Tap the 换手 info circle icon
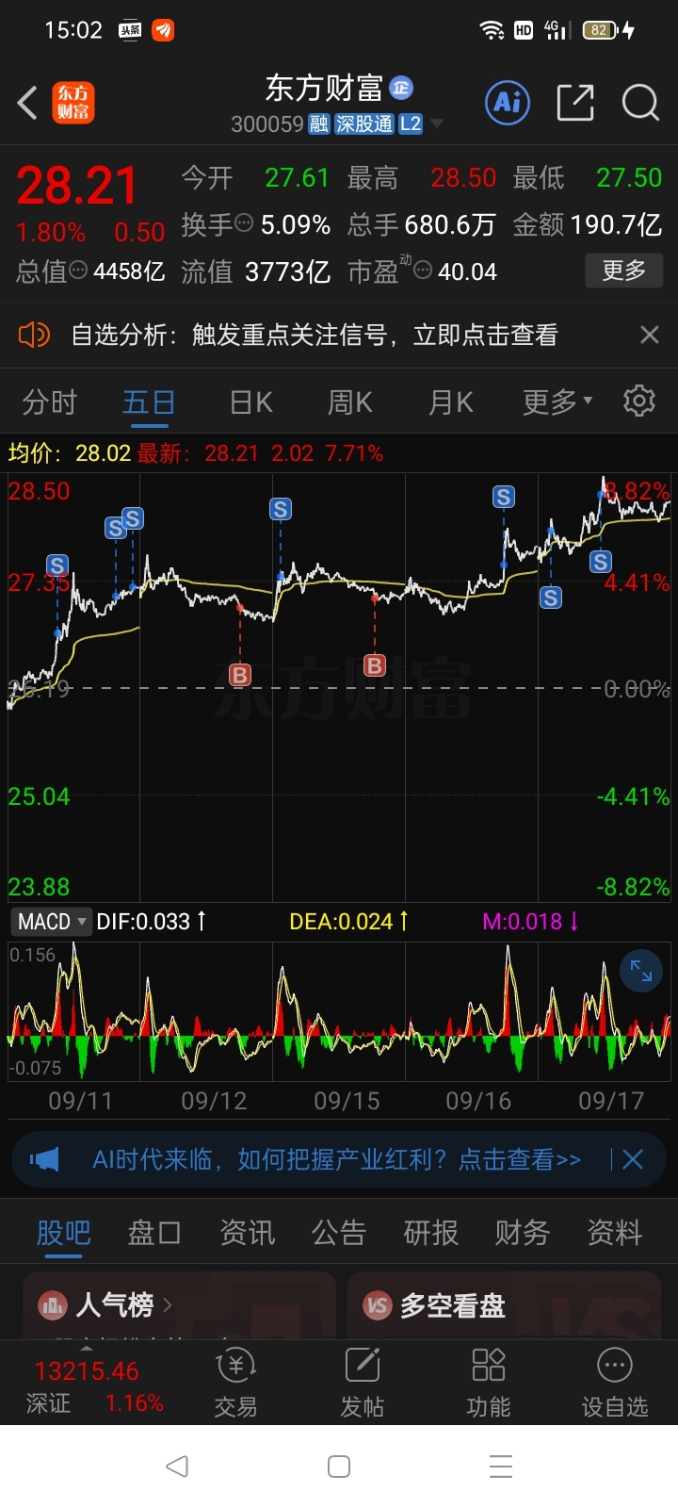This screenshot has width=678, height=1508. click(x=244, y=223)
